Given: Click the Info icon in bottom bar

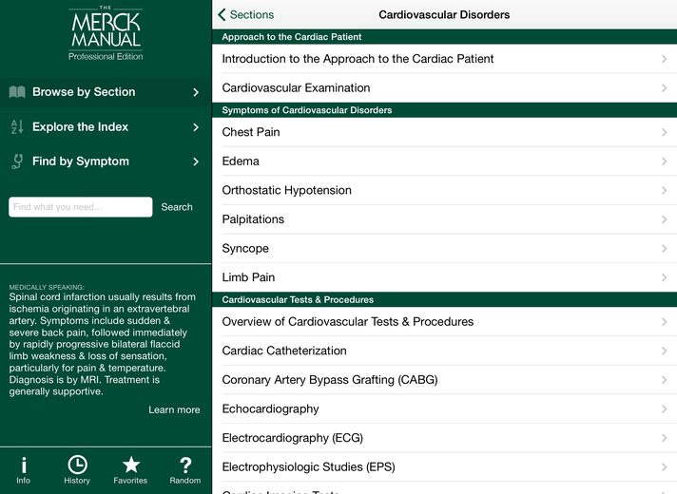Looking at the screenshot, I should click(24, 465).
